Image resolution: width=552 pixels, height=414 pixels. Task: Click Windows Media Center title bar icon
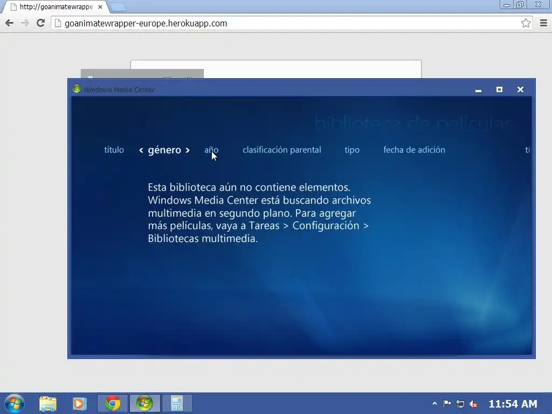(77, 89)
